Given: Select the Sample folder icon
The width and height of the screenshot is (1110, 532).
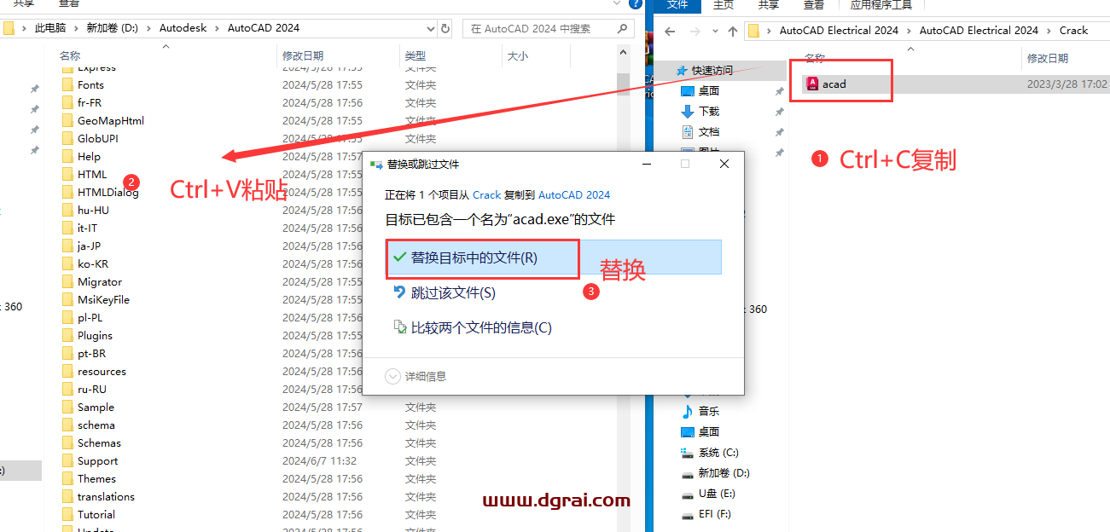Looking at the screenshot, I should [x=67, y=408].
